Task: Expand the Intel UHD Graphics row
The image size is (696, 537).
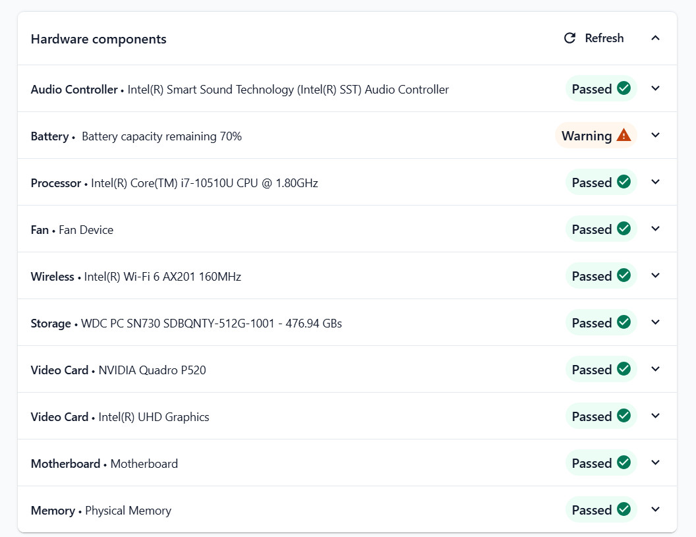Action: pyautogui.click(x=655, y=416)
